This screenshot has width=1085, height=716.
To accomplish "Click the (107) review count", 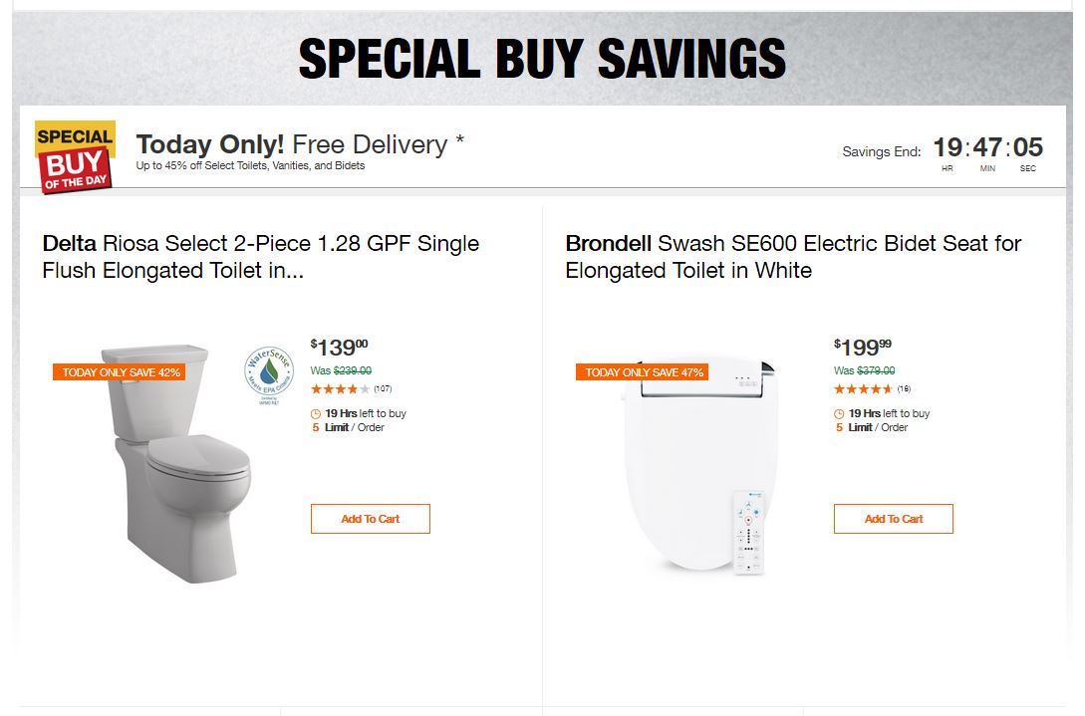I will click(x=383, y=389).
